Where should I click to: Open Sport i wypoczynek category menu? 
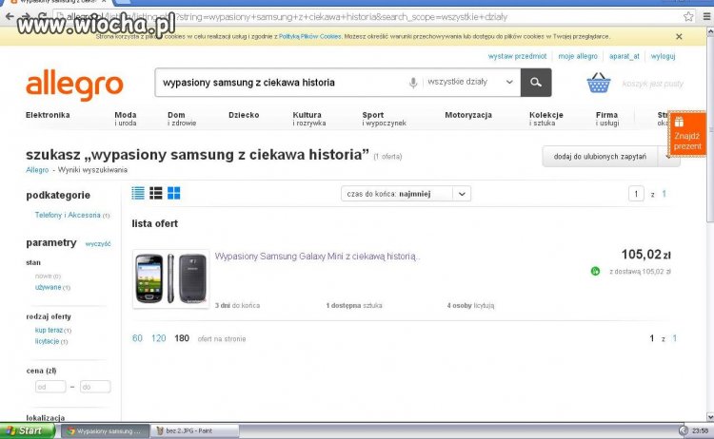pyautogui.click(x=384, y=119)
